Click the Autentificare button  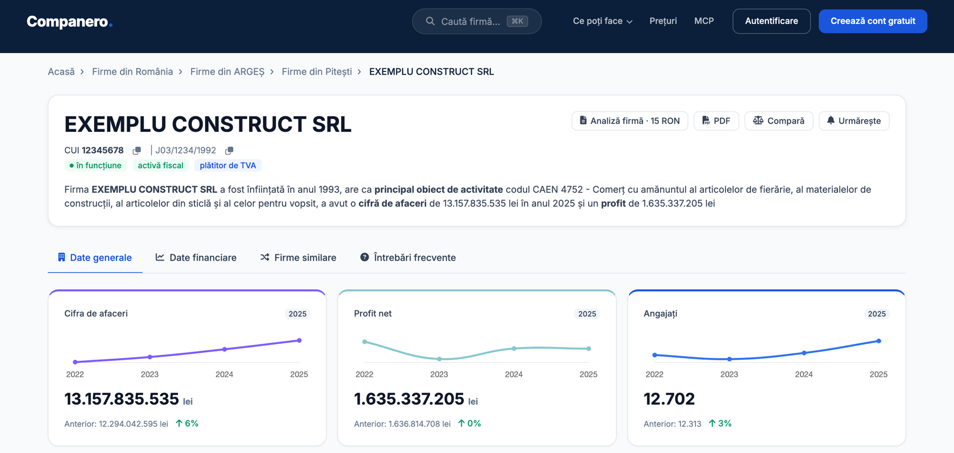click(771, 21)
